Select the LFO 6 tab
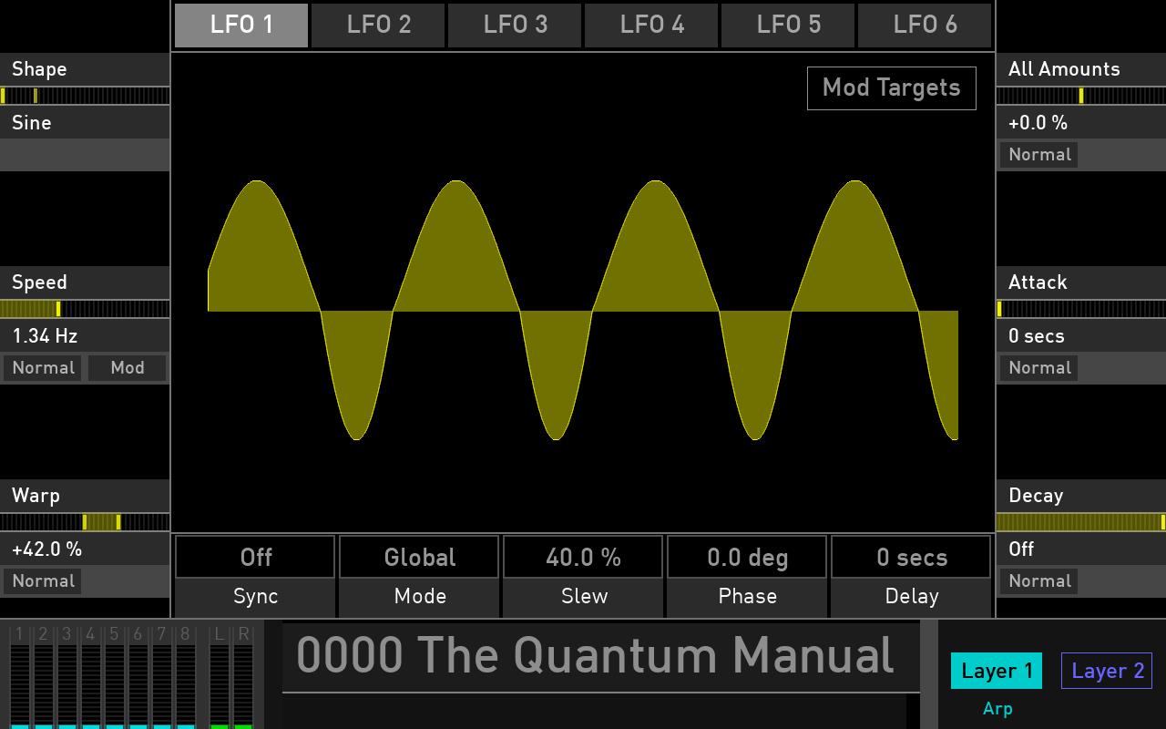This screenshot has height=729, width=1166. click(925, 26)
